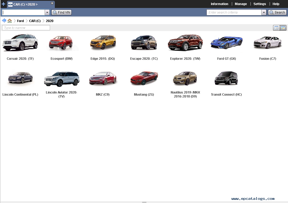Pick the Transit Connect (HC) van image

[226, 79]
